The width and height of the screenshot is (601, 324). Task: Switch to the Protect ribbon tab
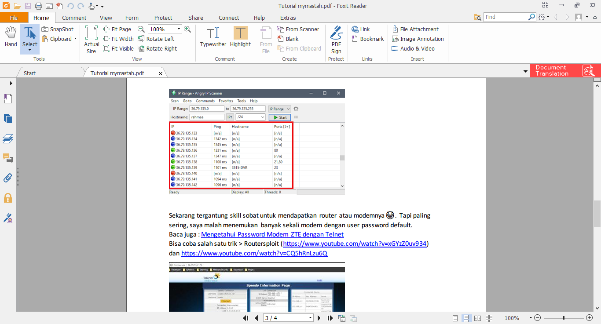(x=163, y=18)
